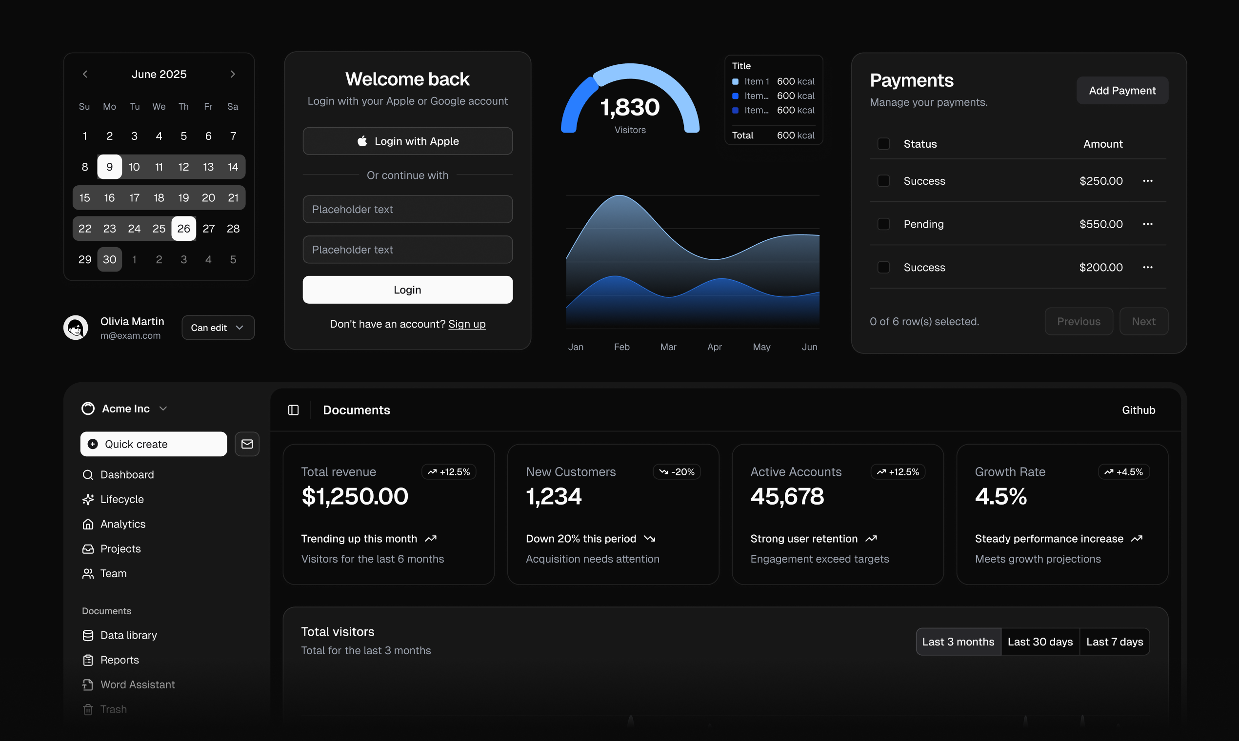This screenshot has height=741, width=1239.
Task: Toggle the Documents sidebar panel icon
Action: coord(293,409)
